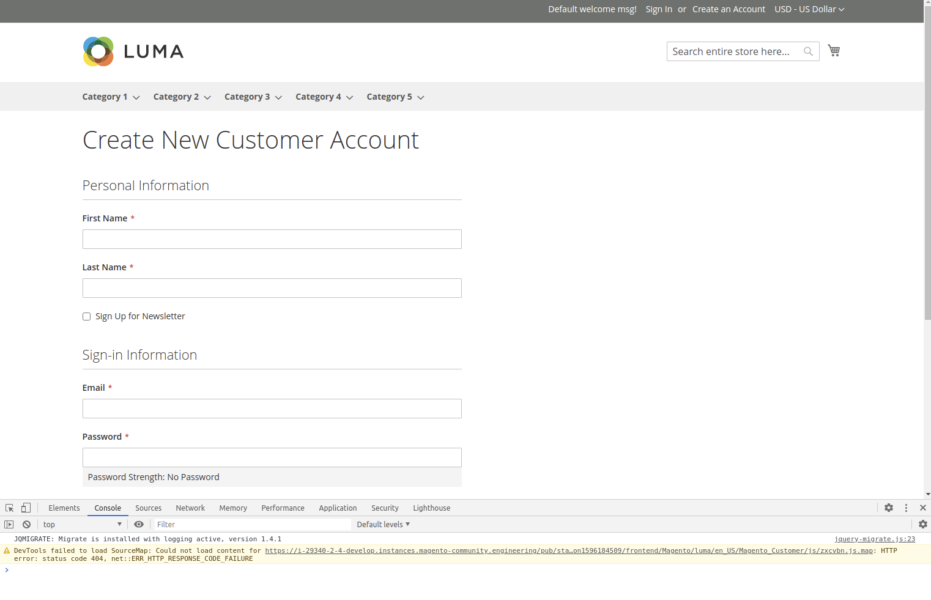Viewport: 931px width, 600px height.
Task: Open the DevTools three-dot customize menu
Action: 906,508
